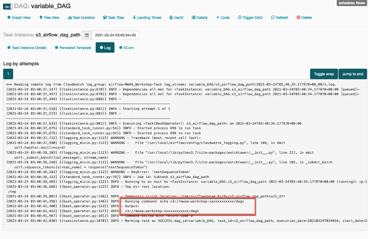Refresh the DAG
The width and height of the screenshot is (370, 239).
click(x=279, y=17)
